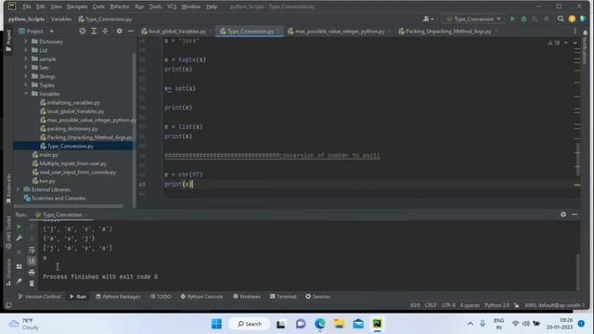The height and width of the screenshot is (334, 594).
Task: Click the wrench icon in Run panel
Action: pyautogui.click(x=19, y=238)
